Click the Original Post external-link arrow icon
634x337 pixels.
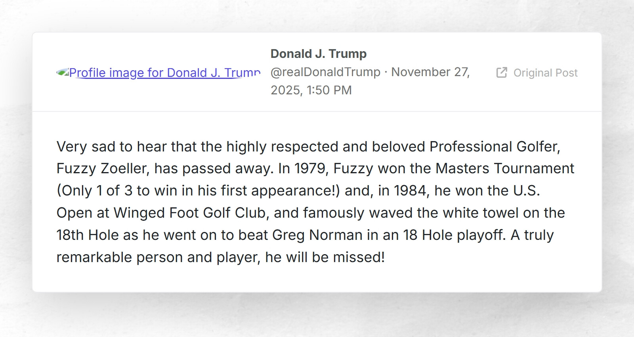(x=502, y=73)
